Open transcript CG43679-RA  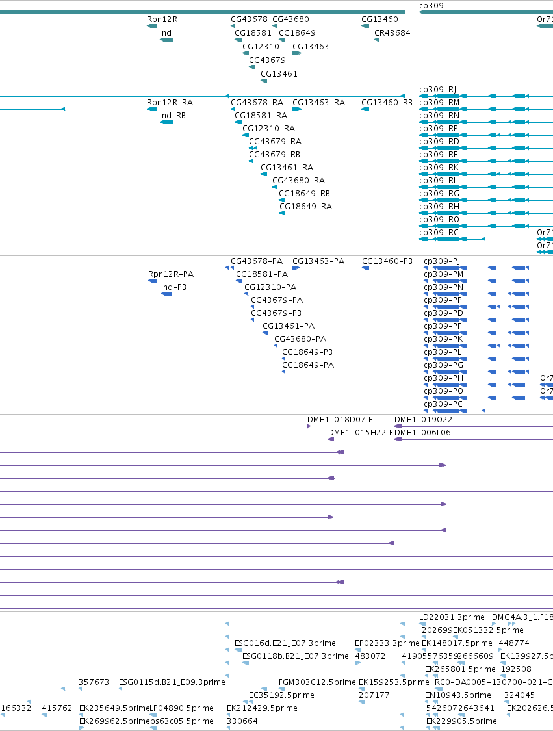pos(275,141)
